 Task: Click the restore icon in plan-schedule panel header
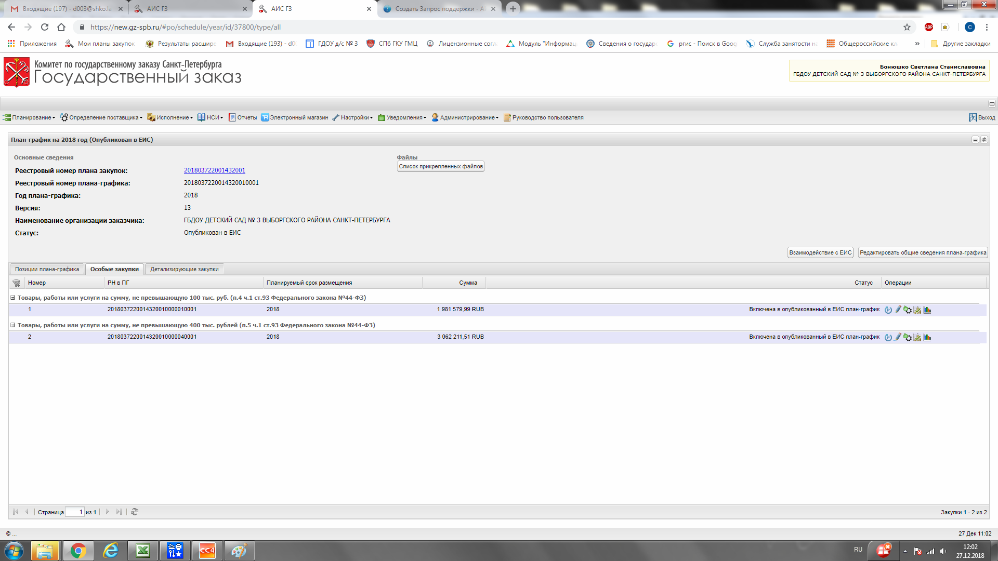click(x=984, y=140)
